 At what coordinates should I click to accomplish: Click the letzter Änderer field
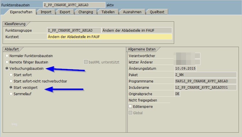pyautogui.click(x=187, y=62)
